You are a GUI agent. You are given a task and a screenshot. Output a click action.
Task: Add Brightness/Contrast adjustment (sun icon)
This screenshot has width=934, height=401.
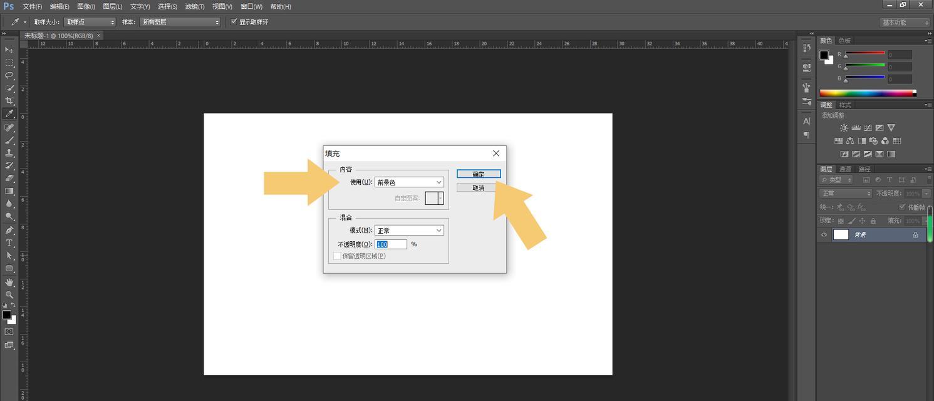coord(844,128)
